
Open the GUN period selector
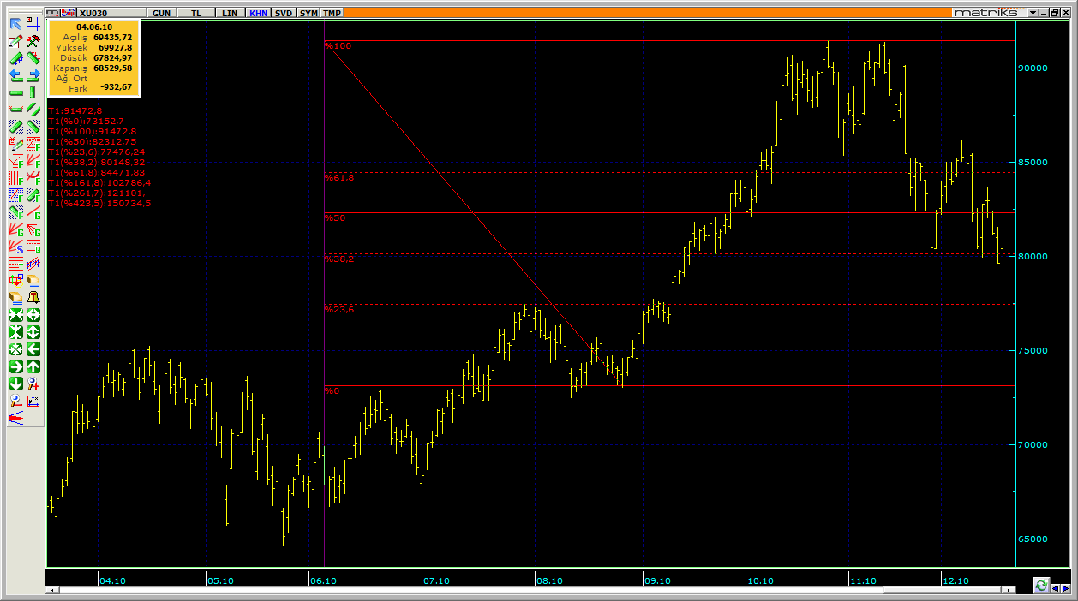coord(160,13)
